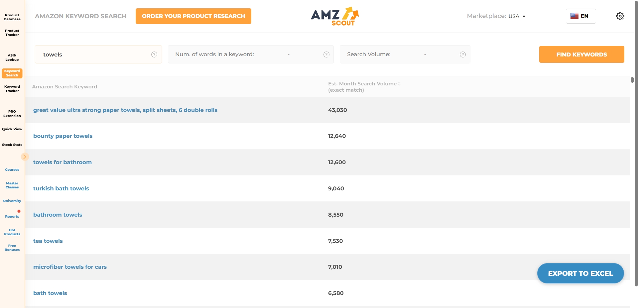Viewport: 638px width, 308px height.
Task: Select the 43,030 search volume value
Action: [337, 110]
